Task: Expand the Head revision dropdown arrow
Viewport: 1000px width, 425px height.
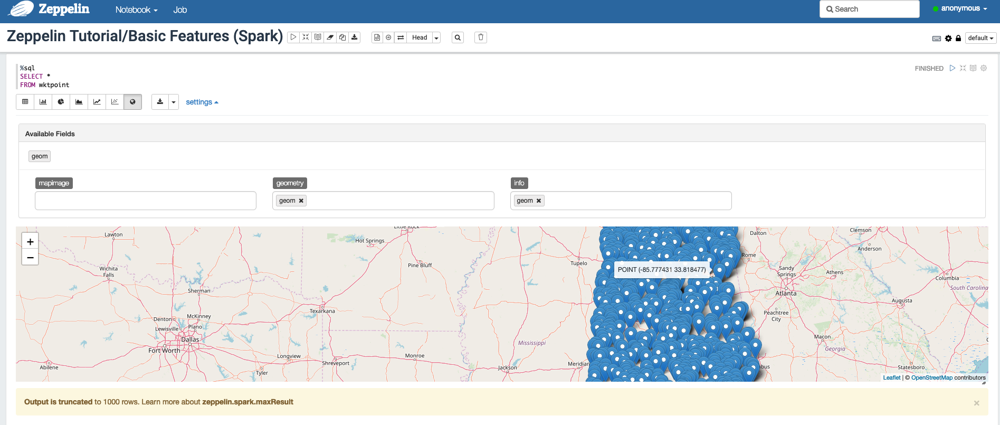Action: coord(436,37)
